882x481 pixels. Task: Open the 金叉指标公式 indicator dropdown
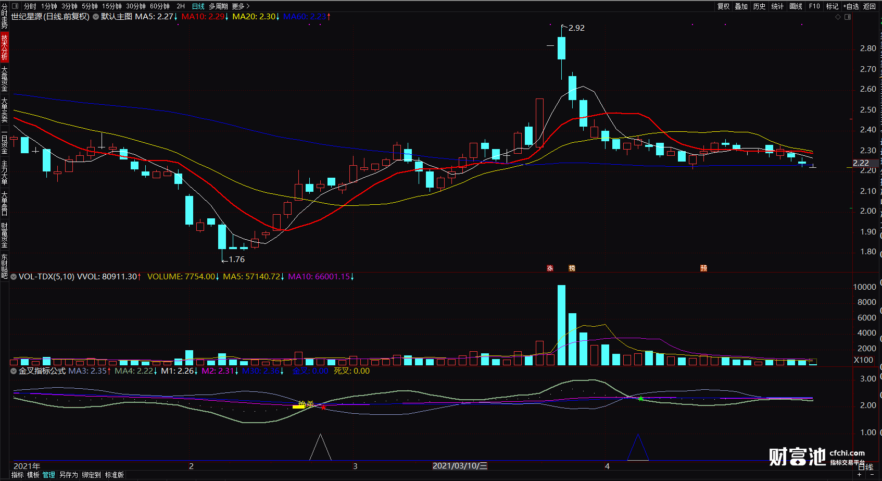(x=14, y=371)
